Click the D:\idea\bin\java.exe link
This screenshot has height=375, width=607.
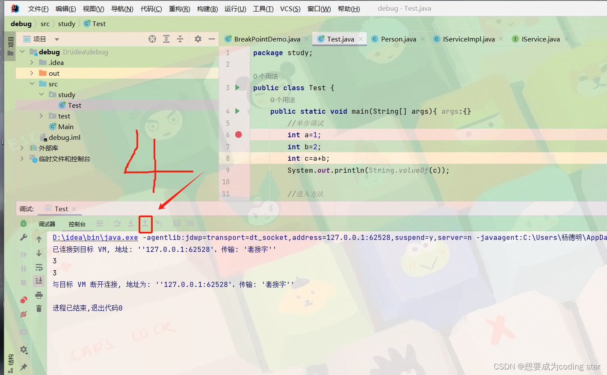[x=95, y=237]
